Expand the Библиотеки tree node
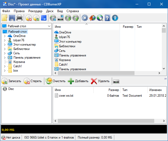 pos(5,49)
